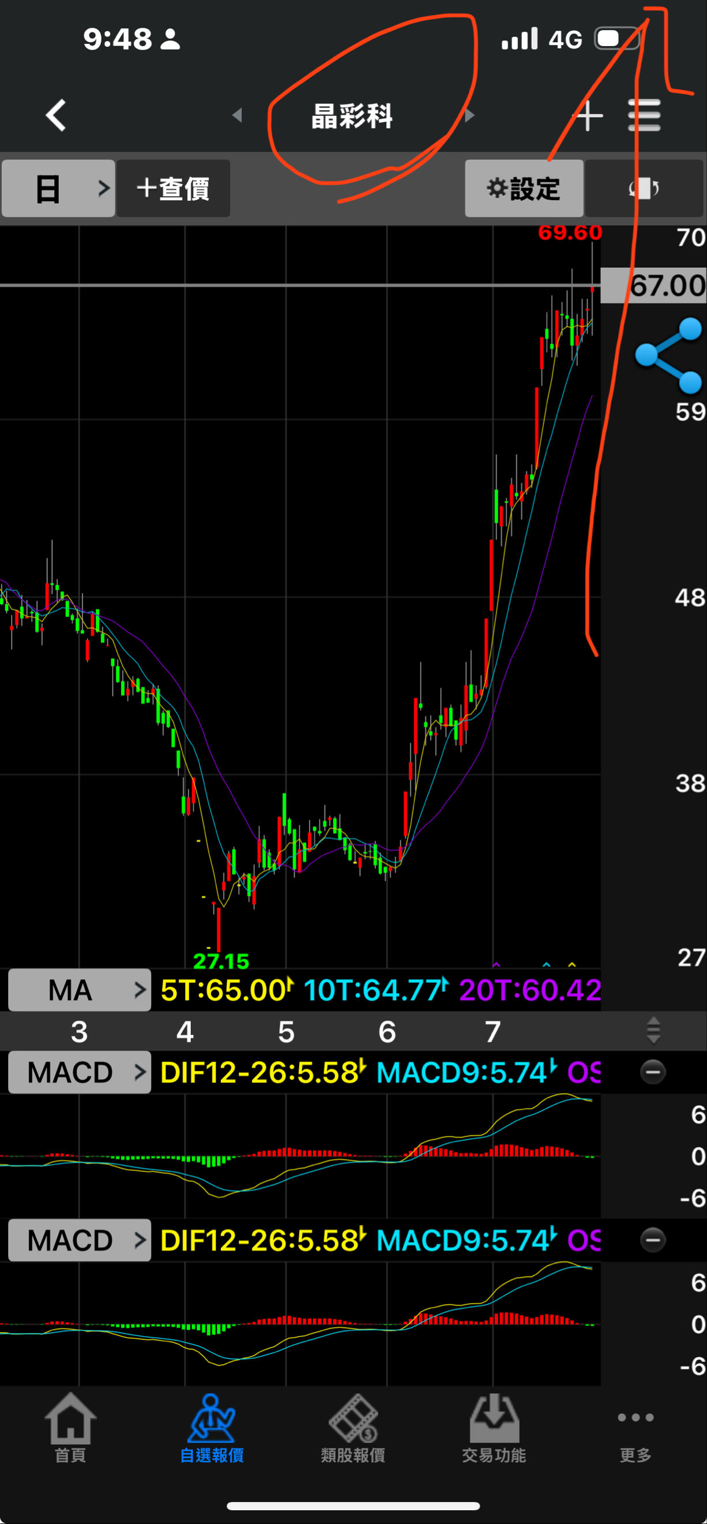Tap the 27.15 low price label
Image resolution: width=707 pixels, height=1524 pixels.
tap(221, 961)
